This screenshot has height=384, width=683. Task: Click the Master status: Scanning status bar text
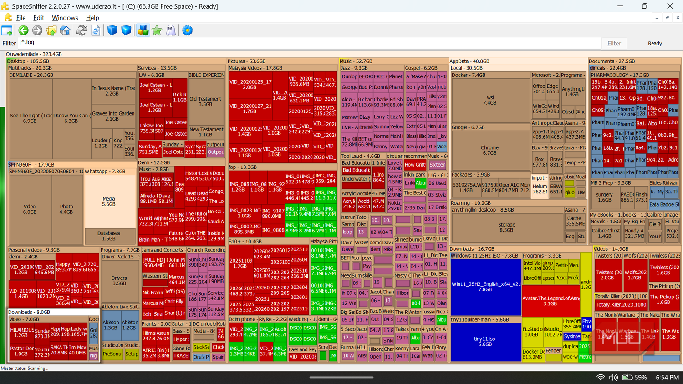click(x=25, y=368)
